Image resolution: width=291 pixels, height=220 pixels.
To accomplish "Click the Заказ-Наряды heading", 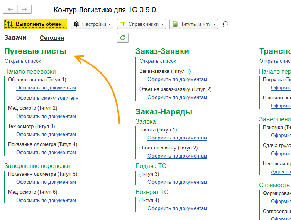I will 164,112.
